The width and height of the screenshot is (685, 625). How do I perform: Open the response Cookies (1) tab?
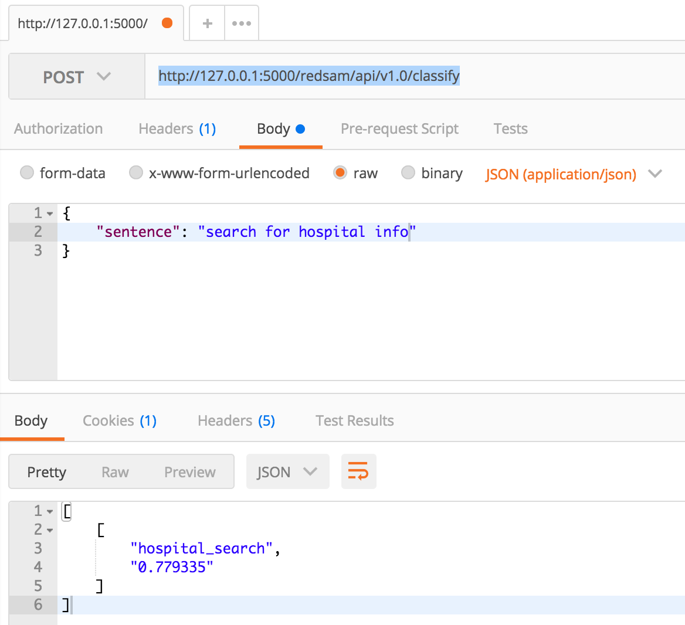[x=119, y=420]
